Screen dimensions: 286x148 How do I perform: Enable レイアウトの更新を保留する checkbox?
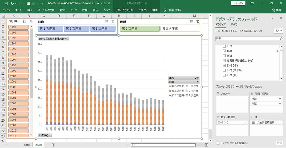click(x=218, y=143)
